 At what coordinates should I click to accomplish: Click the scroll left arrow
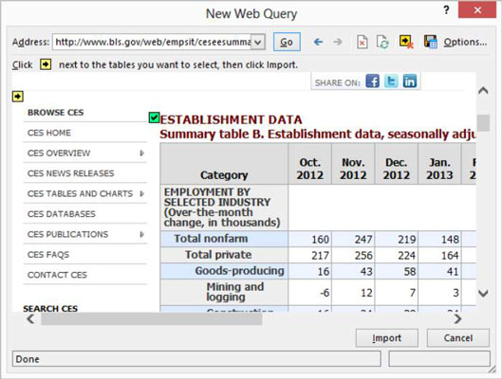click(30, 319)
